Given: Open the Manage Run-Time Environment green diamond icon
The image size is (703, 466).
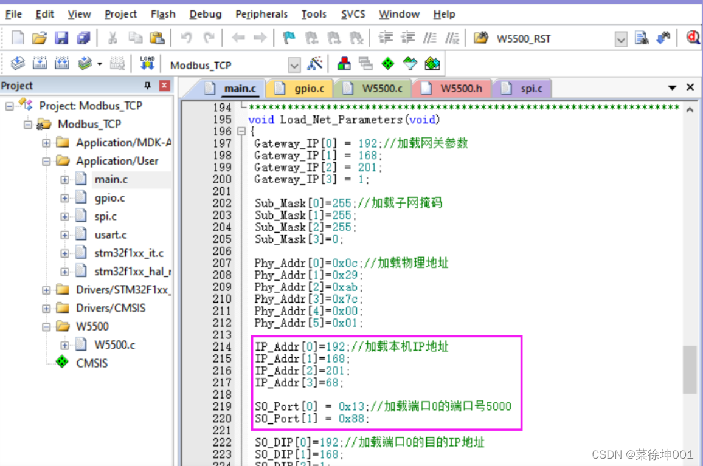Looking at the screenshot, I should (x=388, y=64).
